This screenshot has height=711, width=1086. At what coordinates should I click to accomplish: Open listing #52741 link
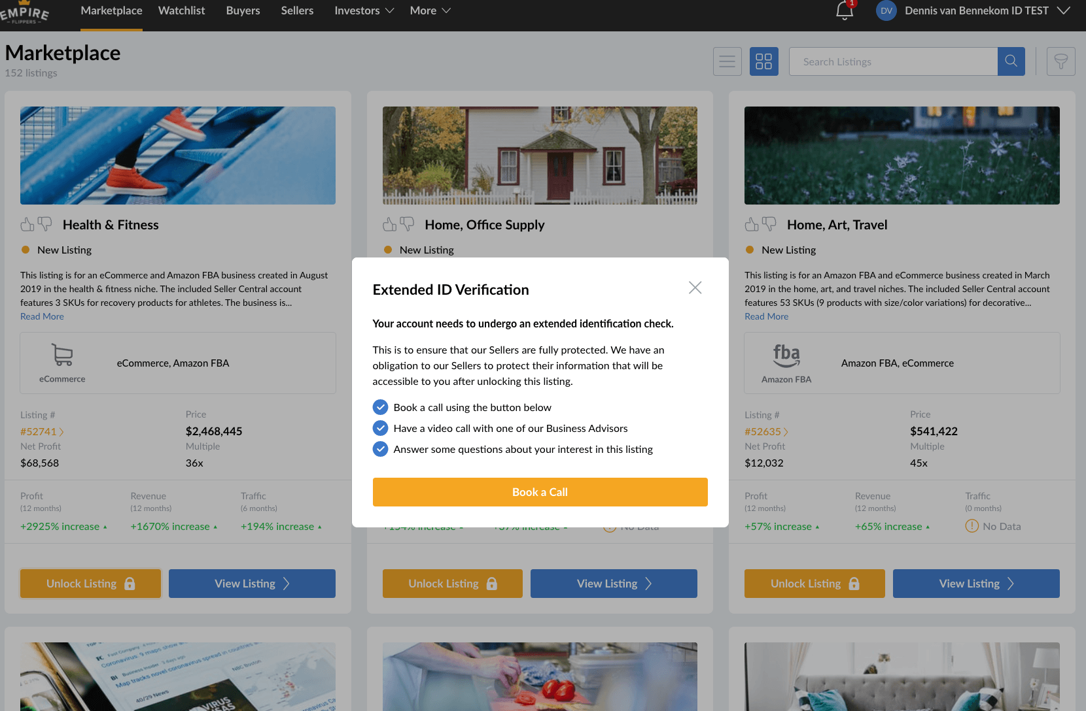pos(42,432)
